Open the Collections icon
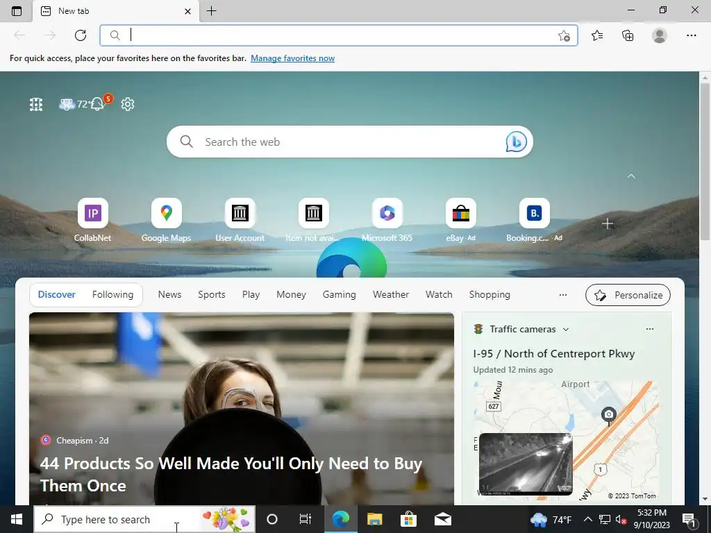Image resolution: width=711 pixels, height=533 pixels. click(x=628, y=35)
